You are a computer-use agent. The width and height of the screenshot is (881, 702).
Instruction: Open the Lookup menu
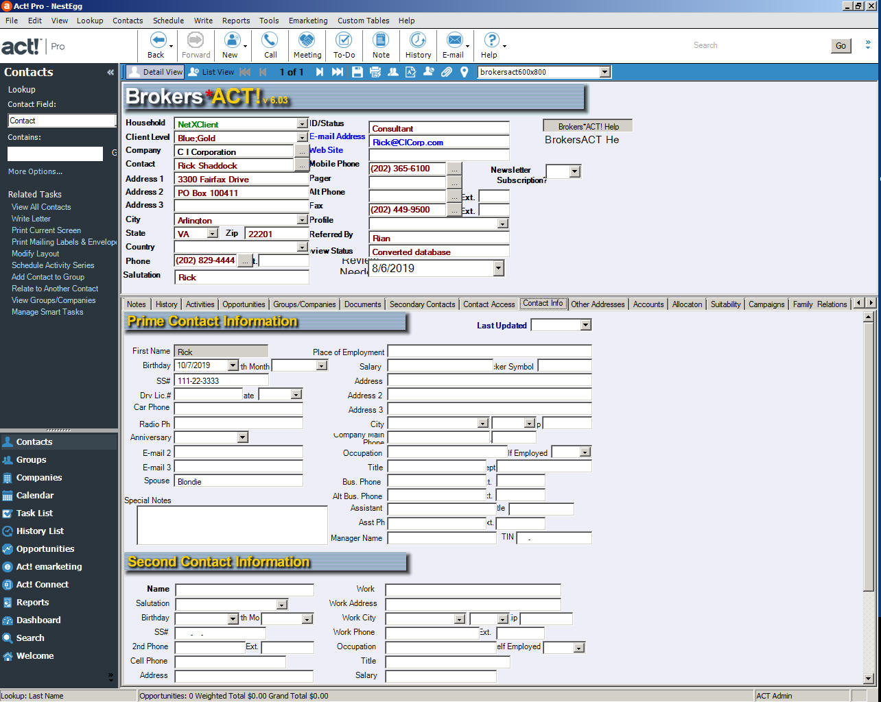point(90,21)
